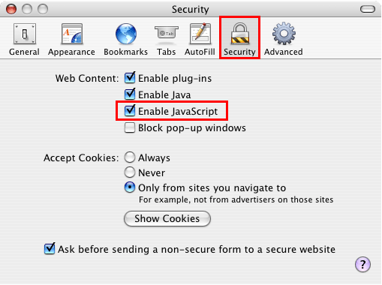Open the Advanced gear preferences
The width and height of the screenshot is (382, 285).
[284, 39]
